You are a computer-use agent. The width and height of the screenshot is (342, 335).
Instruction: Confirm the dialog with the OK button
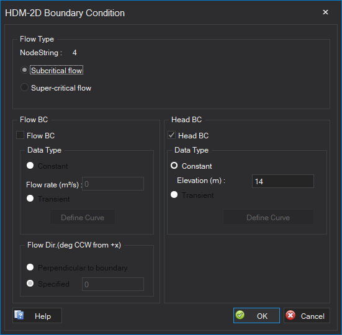256,315
